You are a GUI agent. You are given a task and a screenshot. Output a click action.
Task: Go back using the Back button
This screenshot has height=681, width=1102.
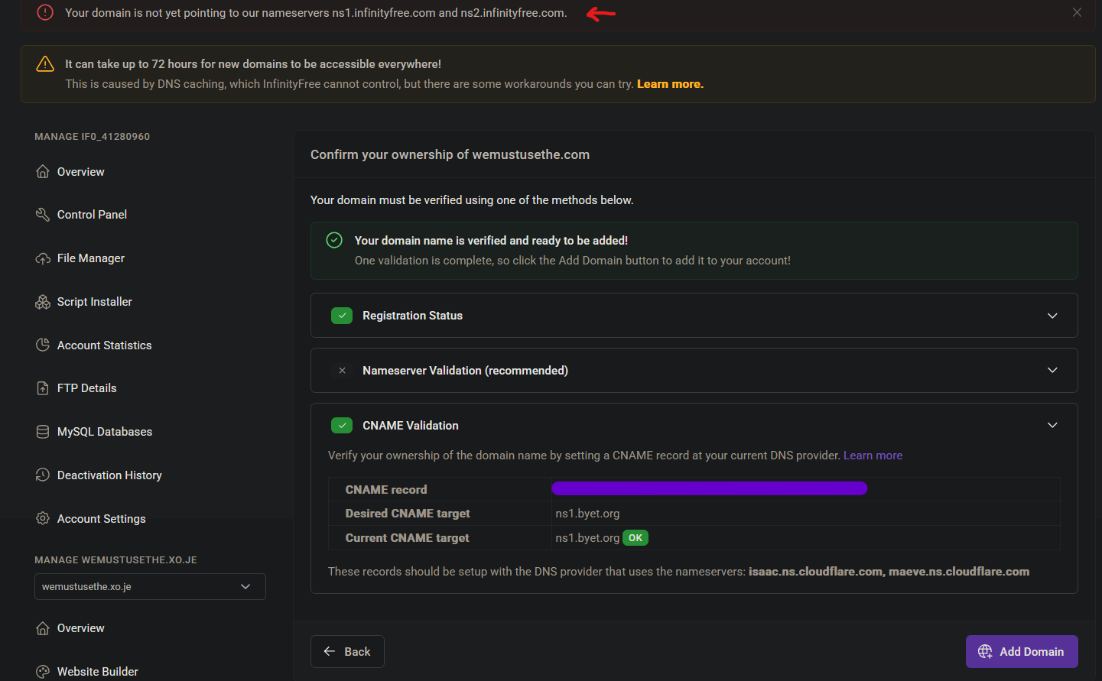click(x=347, y=652)
